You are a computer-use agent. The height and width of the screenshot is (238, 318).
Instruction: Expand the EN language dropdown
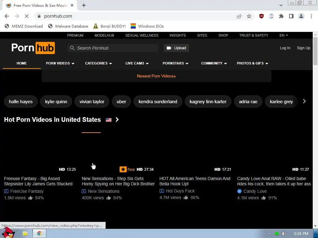pyautogui.click(x=284, y=35)
